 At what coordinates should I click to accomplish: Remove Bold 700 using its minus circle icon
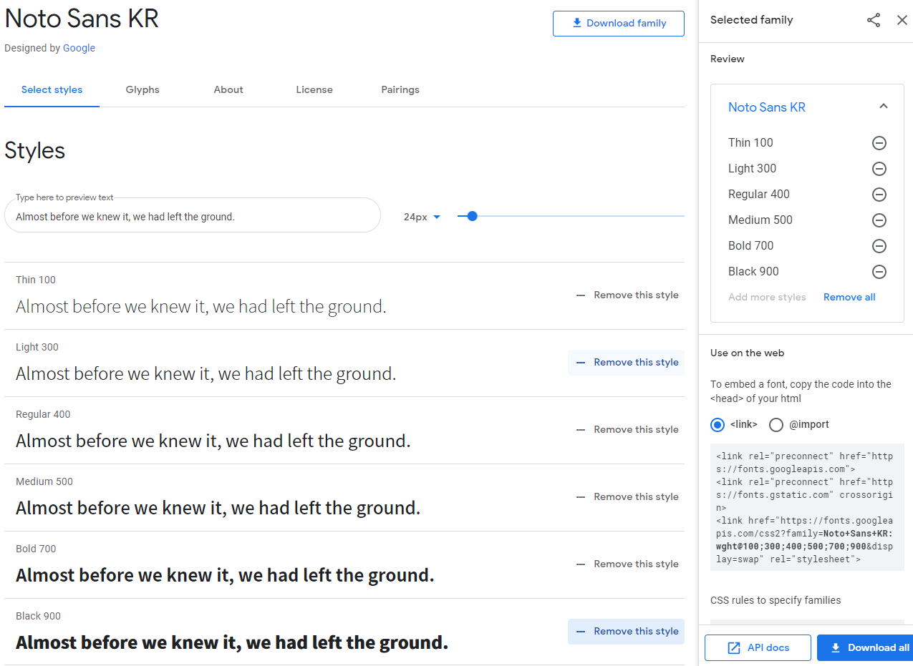(x=879, y=246)
